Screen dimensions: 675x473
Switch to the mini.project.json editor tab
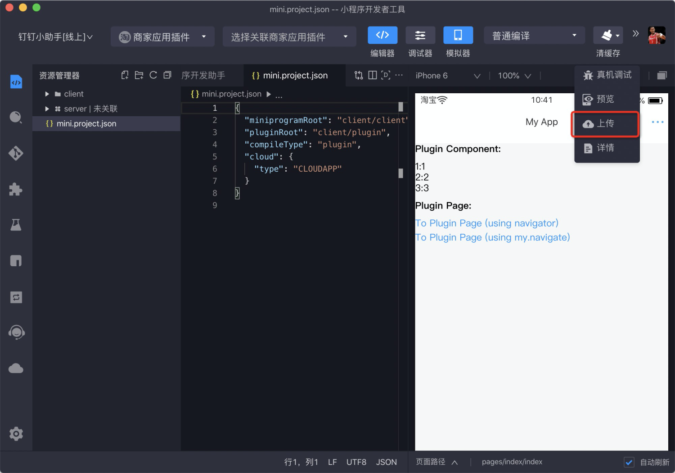tap(294, 75)
